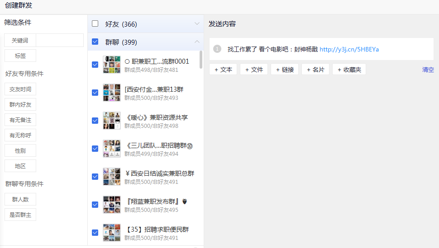This screenshot has height=248, width=439.
Task: Select the 群内好友 filter
Action: pos(20,104)
